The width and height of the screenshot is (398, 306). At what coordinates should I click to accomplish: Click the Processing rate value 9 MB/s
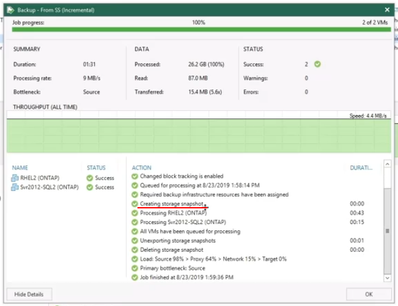[x=92, y=78]
